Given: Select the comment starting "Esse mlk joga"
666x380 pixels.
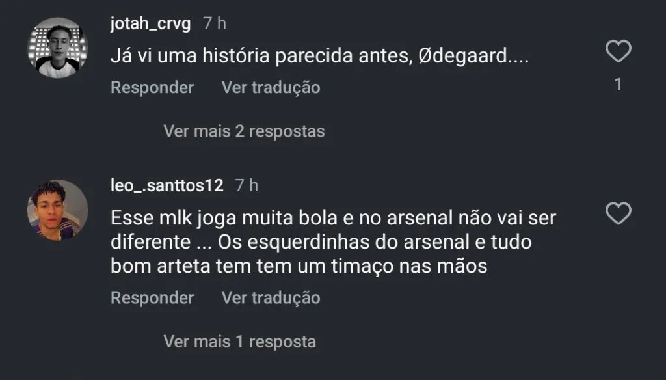Looking at the screenshot, I should tap(332, 241).
